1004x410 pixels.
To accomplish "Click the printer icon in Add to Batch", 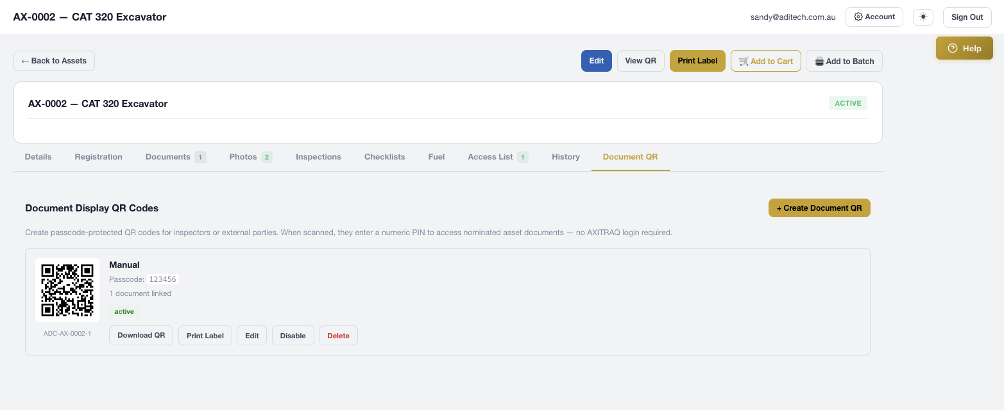I will tap(819, 61).
